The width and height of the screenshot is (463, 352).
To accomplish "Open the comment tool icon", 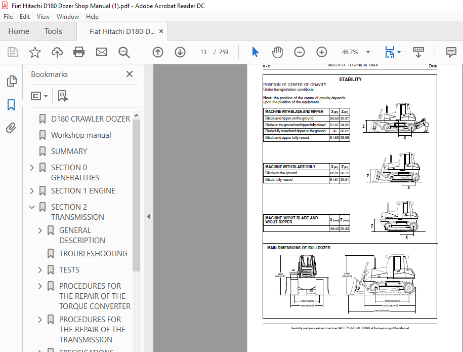I will coord(451,52).
